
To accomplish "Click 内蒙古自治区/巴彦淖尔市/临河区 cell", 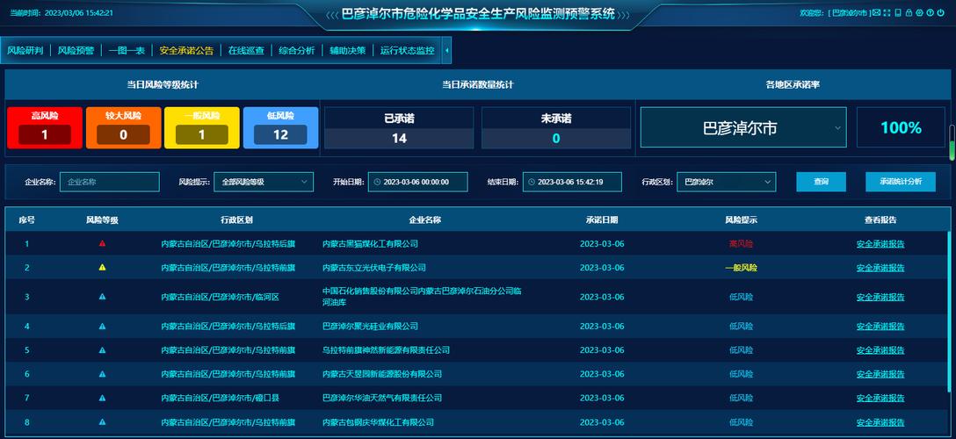I will click(x=220, y=297).
